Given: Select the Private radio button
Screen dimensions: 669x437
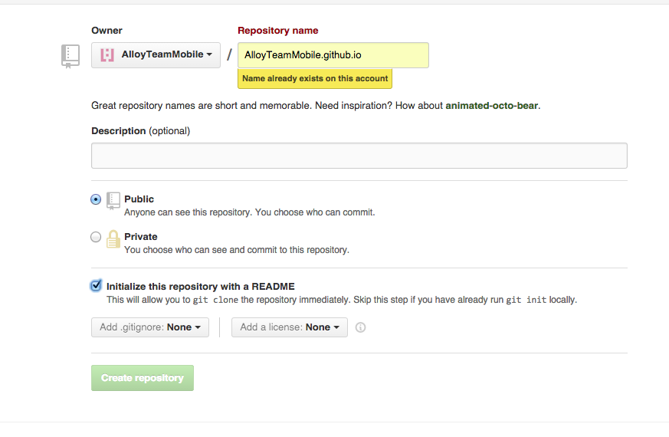Looking at the screenshot, I should [x=96, y=237].
